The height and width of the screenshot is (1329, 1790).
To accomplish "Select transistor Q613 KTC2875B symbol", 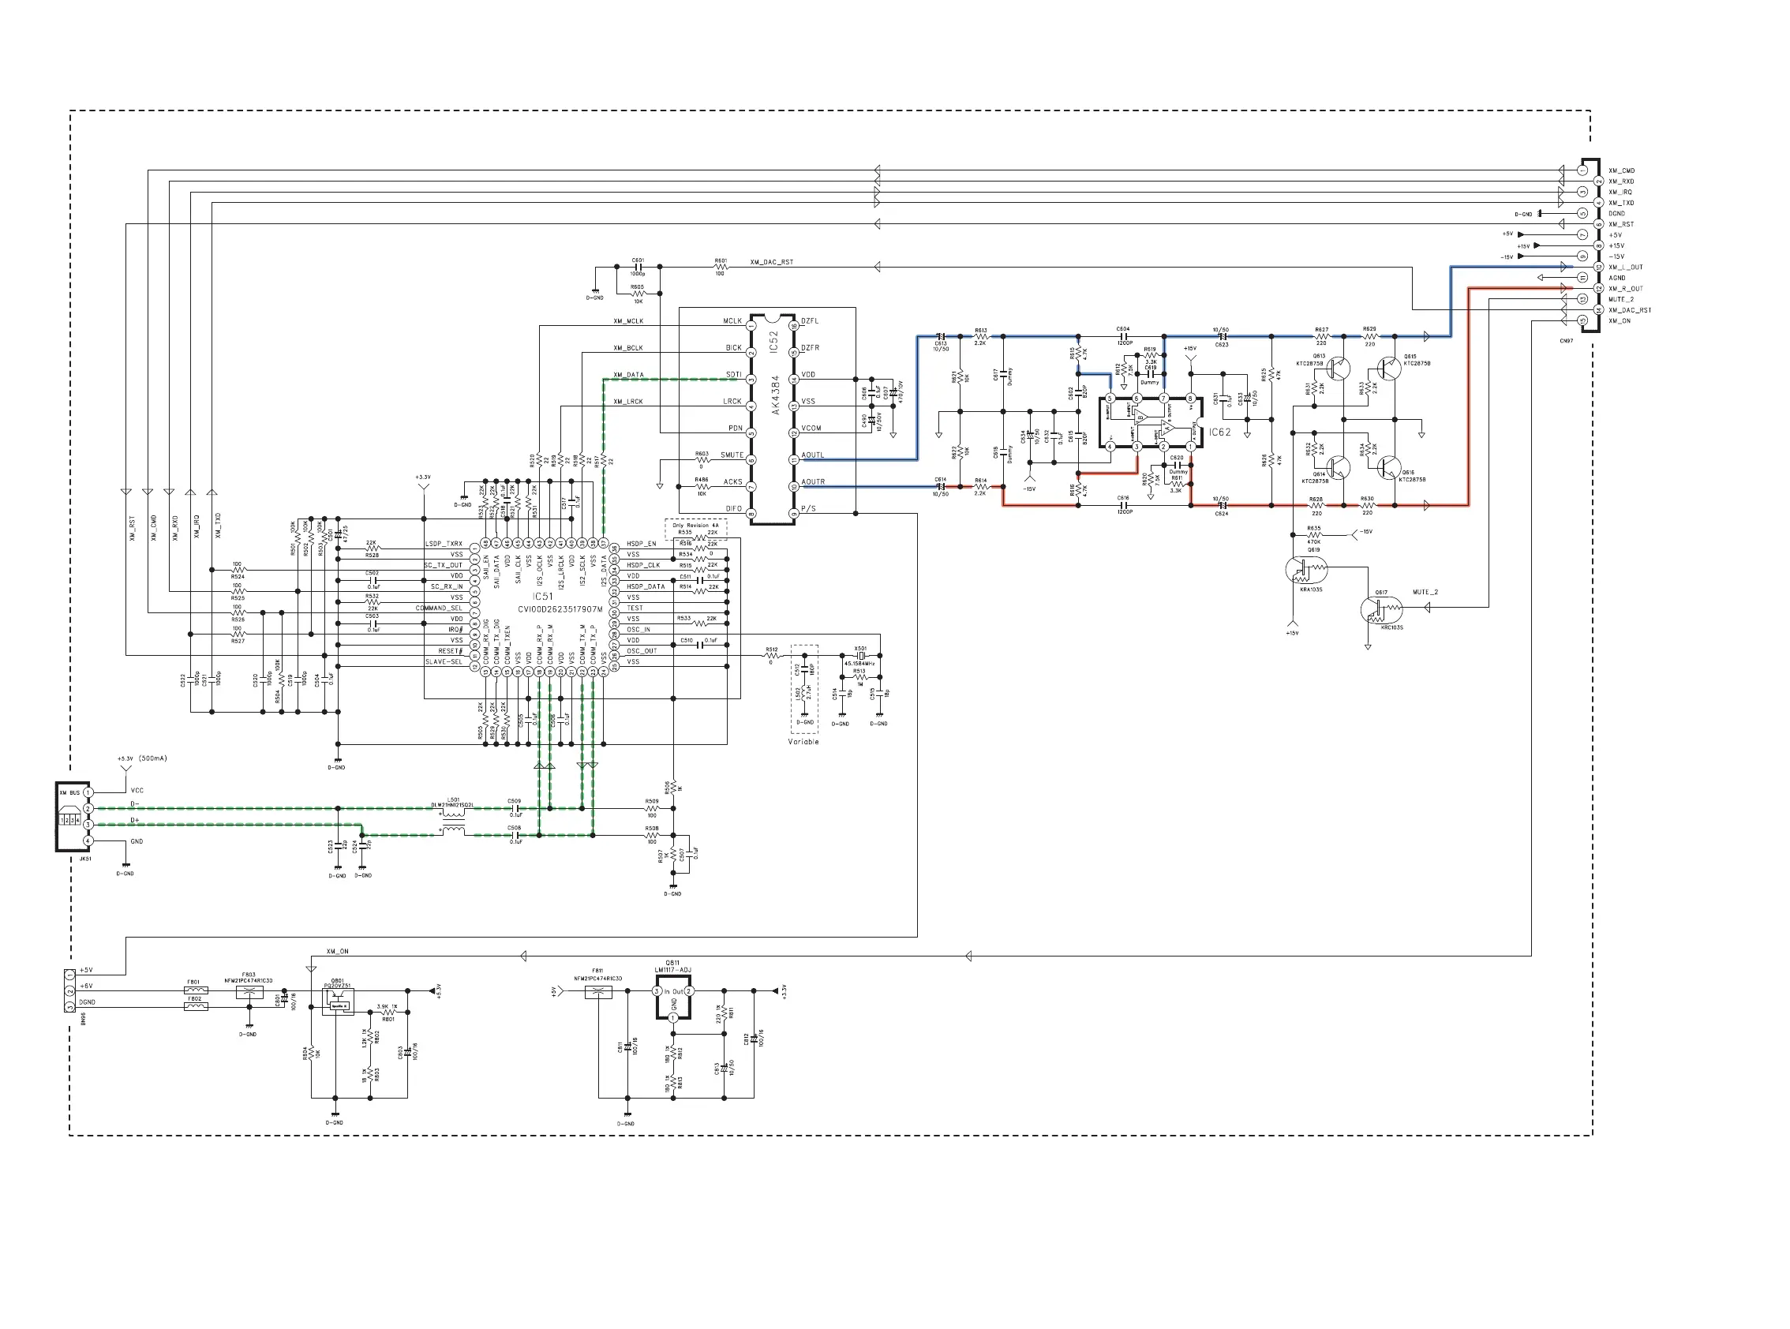I will tap(1338, 369).
